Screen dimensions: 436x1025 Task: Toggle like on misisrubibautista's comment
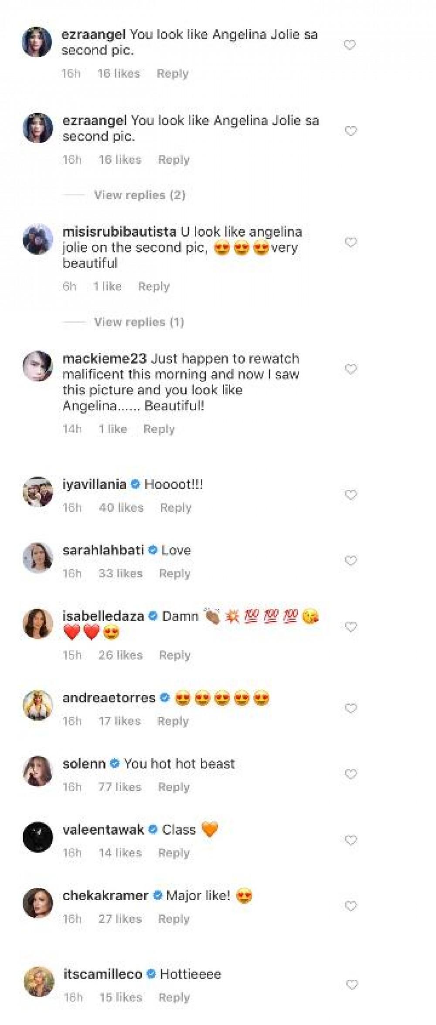351,242
